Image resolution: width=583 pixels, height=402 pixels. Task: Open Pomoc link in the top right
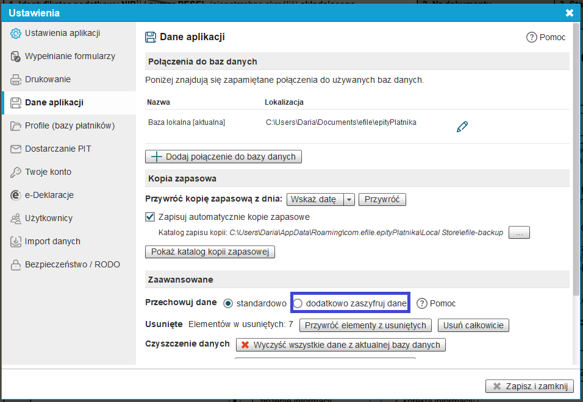pyautogui.click(x=546, y=37)
